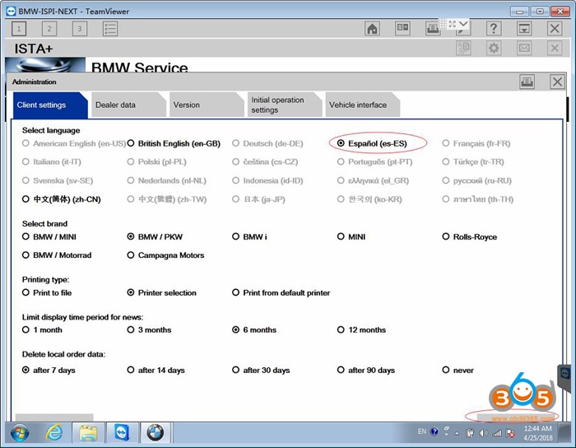This screenshot has width=576, height=448.
Task: Select Français (fr-FR) language
Action: click(x=446, y=143)
